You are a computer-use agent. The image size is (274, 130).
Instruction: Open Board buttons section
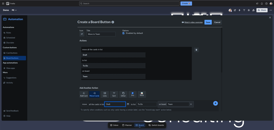[14, 58]
